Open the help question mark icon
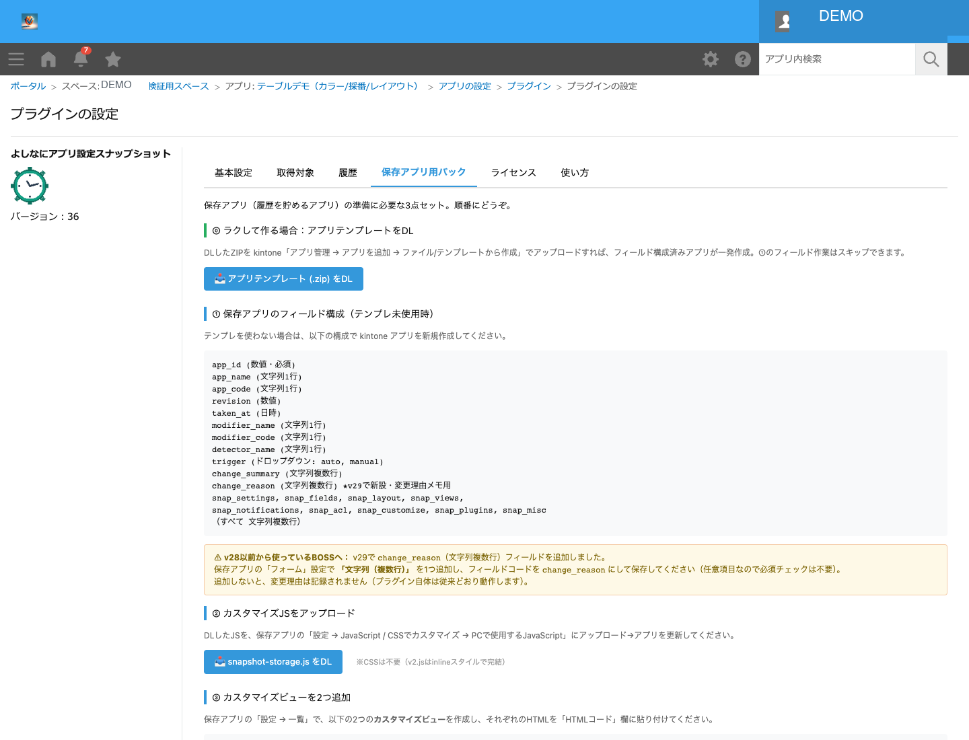Image resolution: width=969 pixels, height=740 pixels. [743, 59]
